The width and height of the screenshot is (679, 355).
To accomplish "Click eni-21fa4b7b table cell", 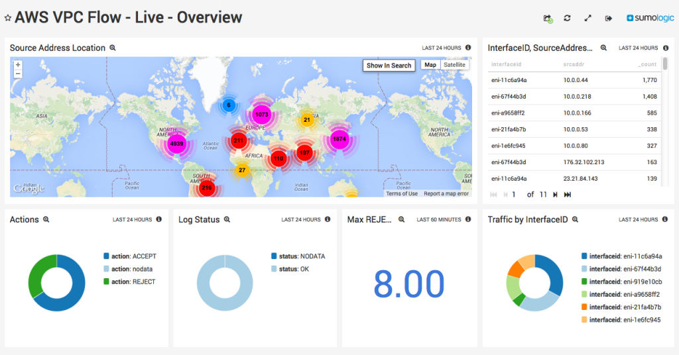I will pos(509,129).
